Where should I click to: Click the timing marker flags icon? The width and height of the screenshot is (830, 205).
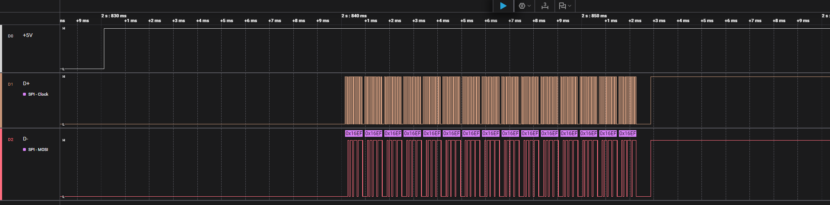click(562, 6)
